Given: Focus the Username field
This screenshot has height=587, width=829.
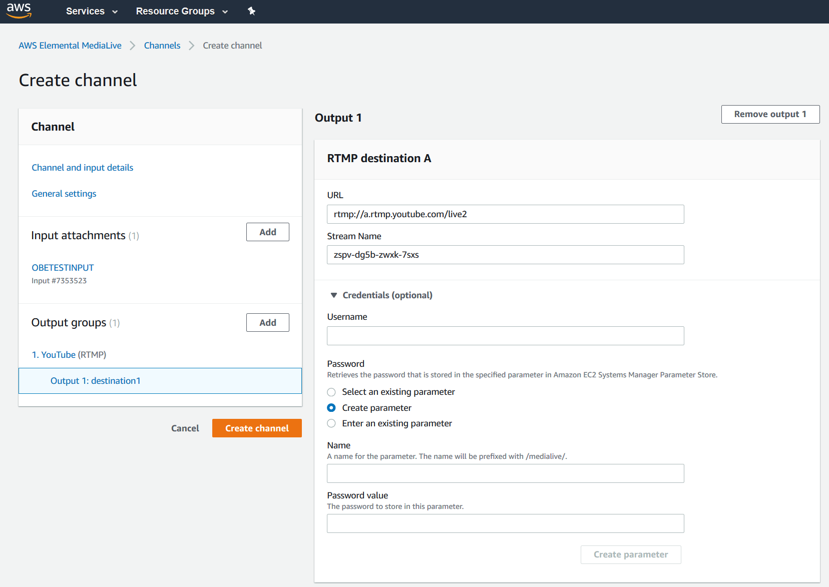Looking at the screenshot, I should coord(506,336).
